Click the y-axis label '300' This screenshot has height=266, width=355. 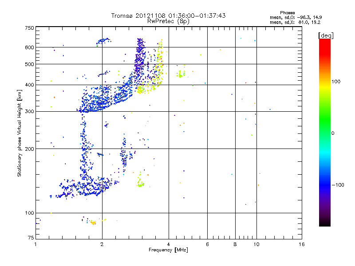29,112
